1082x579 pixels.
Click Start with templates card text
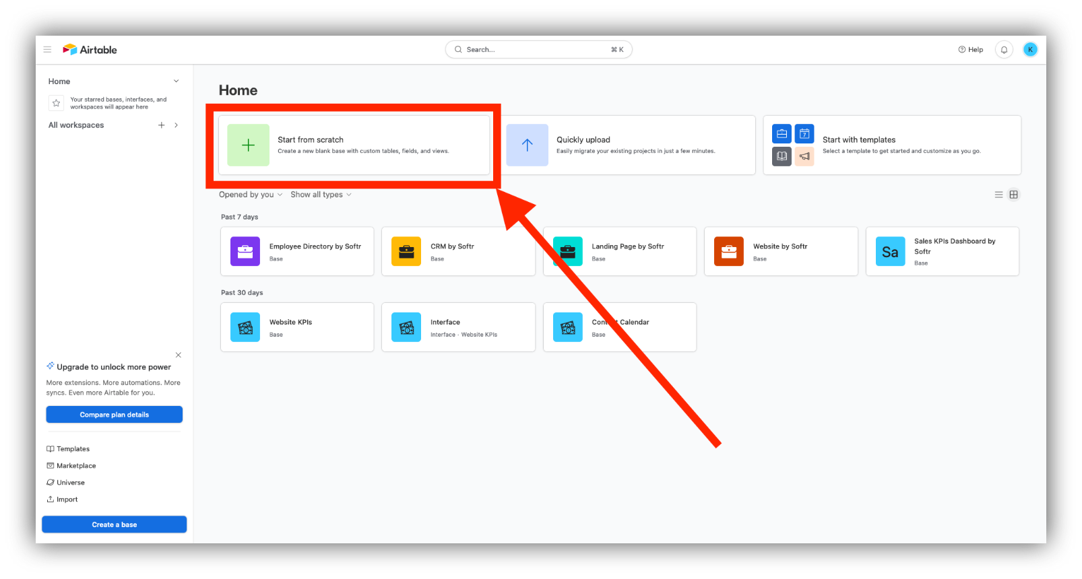tap(859, 140)
